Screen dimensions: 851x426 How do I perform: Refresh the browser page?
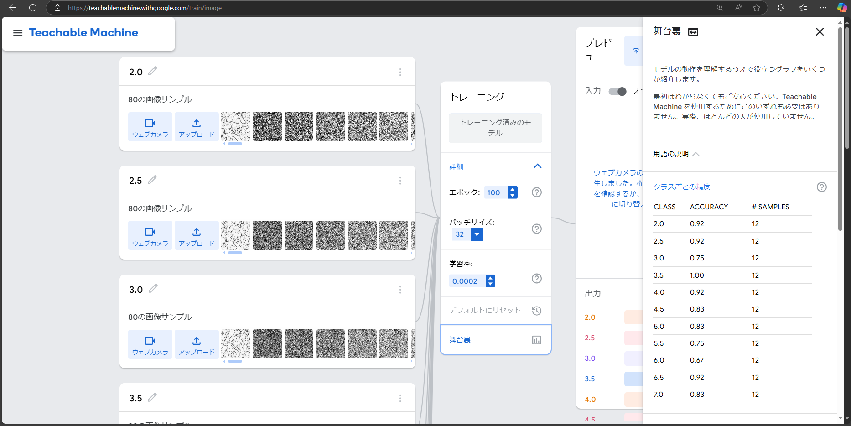(33, 8)
